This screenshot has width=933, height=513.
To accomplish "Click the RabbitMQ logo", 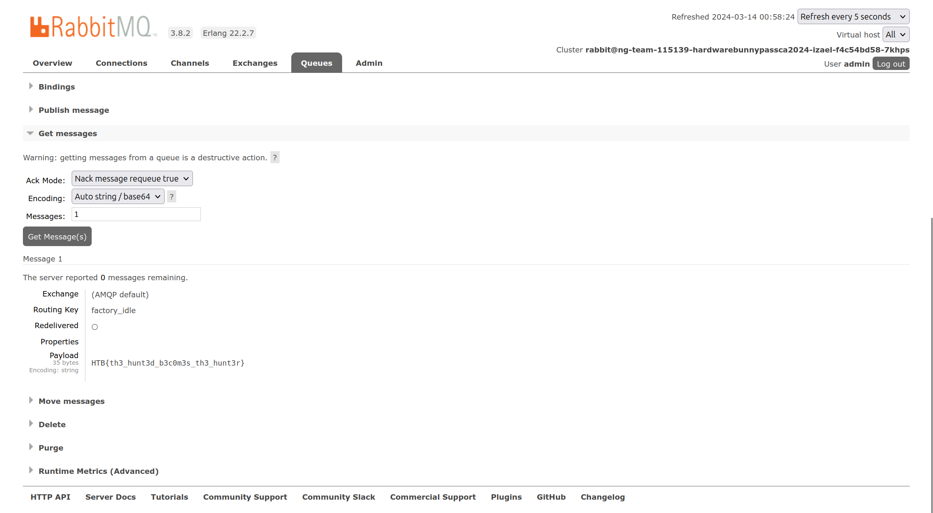I will [x=94, y=27].
